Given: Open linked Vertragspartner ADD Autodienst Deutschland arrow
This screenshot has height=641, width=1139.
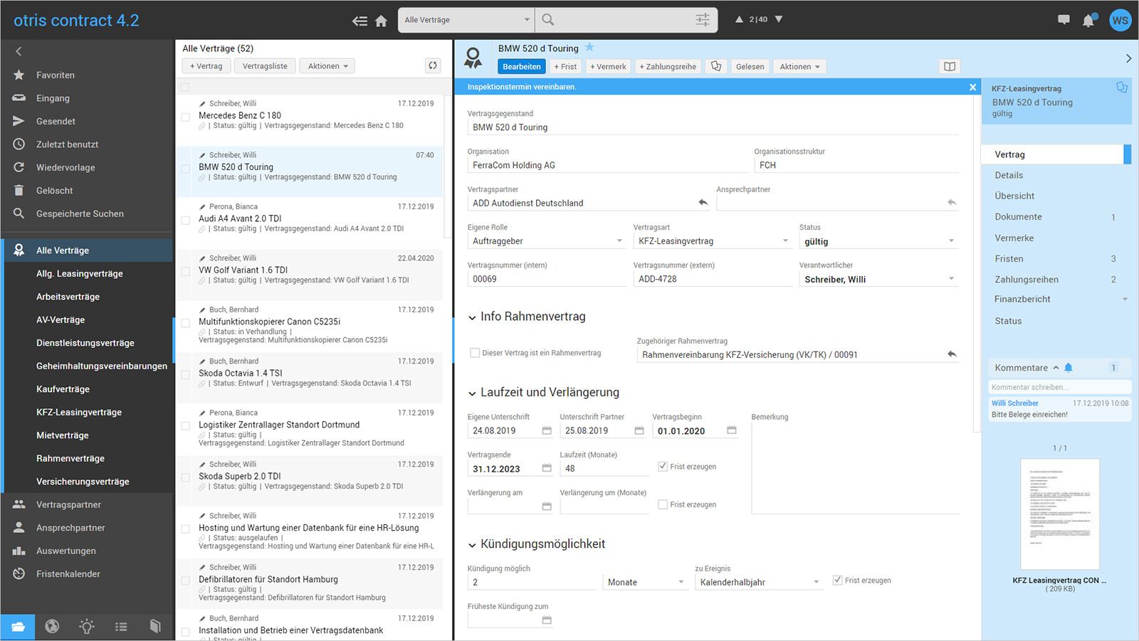Looking at the screenshot, I should pyautogui.click(x=703, y=203).
